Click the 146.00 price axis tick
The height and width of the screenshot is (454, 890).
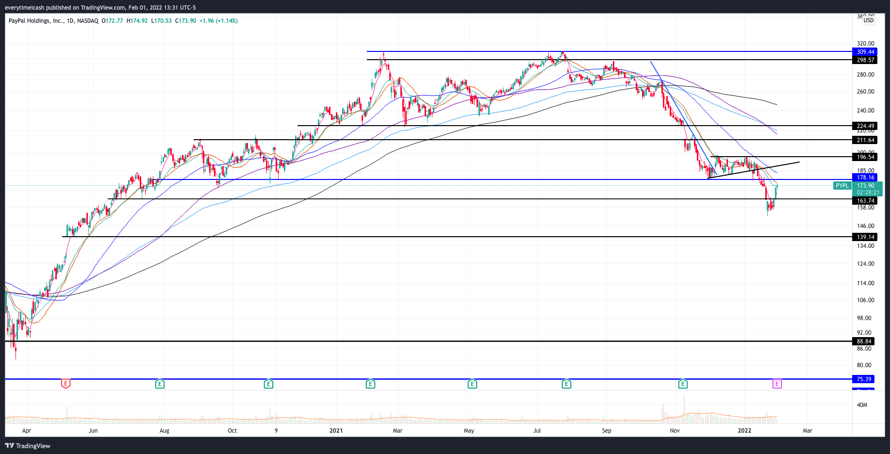(866, 226)
